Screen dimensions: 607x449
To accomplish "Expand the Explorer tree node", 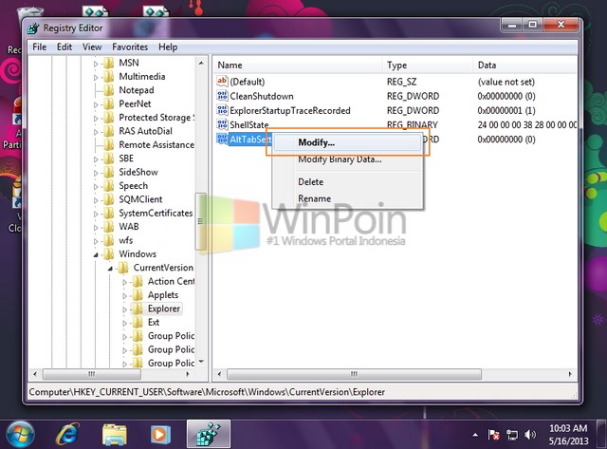I will pos(124,309).
